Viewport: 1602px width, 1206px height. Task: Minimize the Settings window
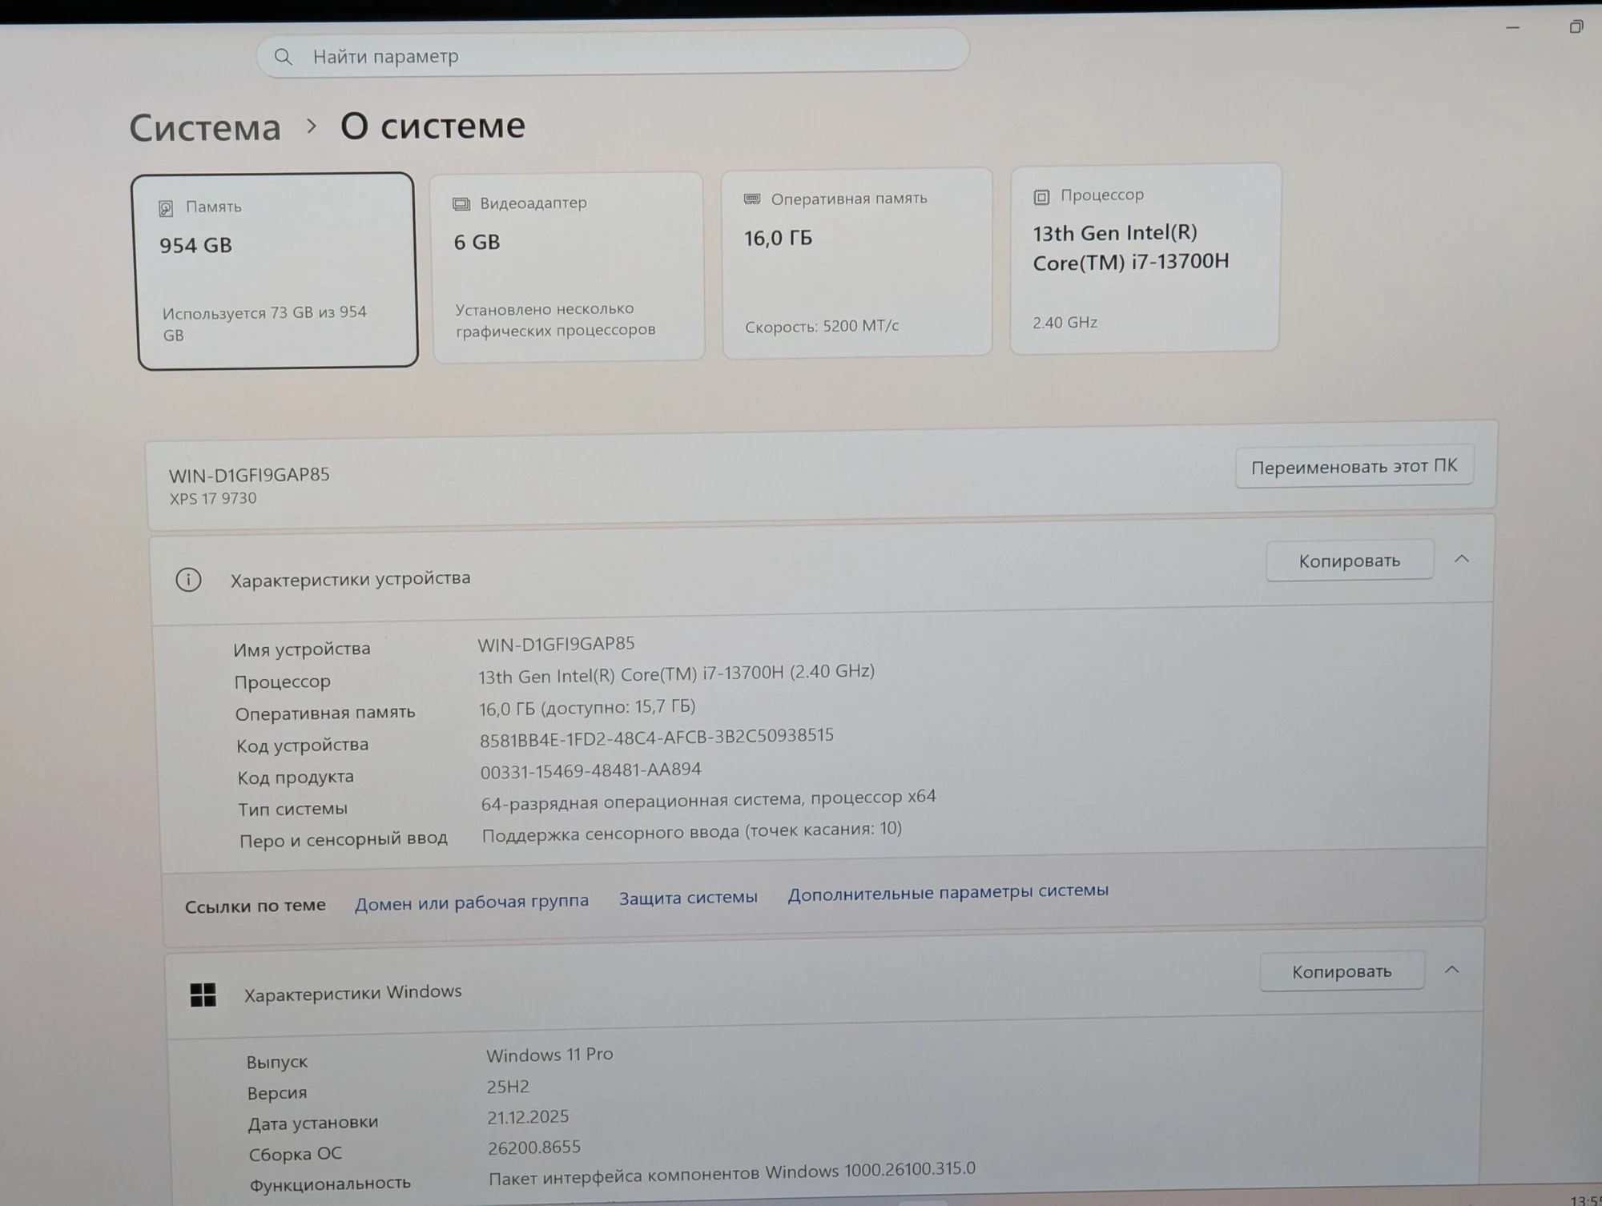click(1513, 28)
